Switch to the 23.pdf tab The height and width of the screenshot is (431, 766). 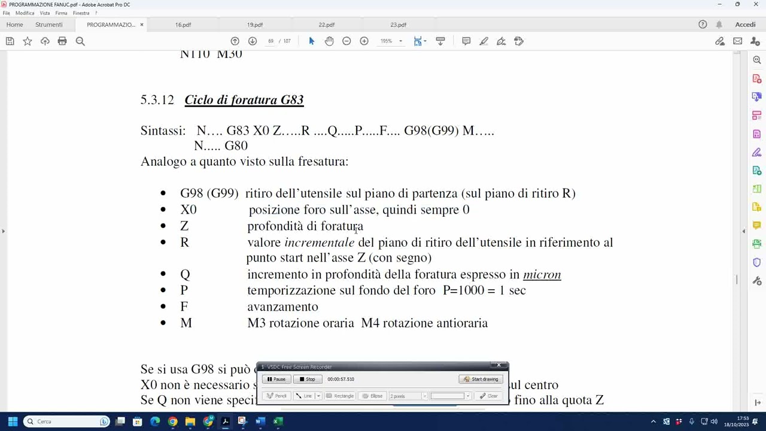pyautogui.click(x=399, y=25)
